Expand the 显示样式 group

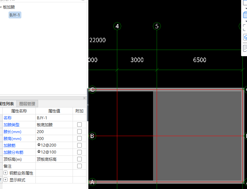coord(5,180)
